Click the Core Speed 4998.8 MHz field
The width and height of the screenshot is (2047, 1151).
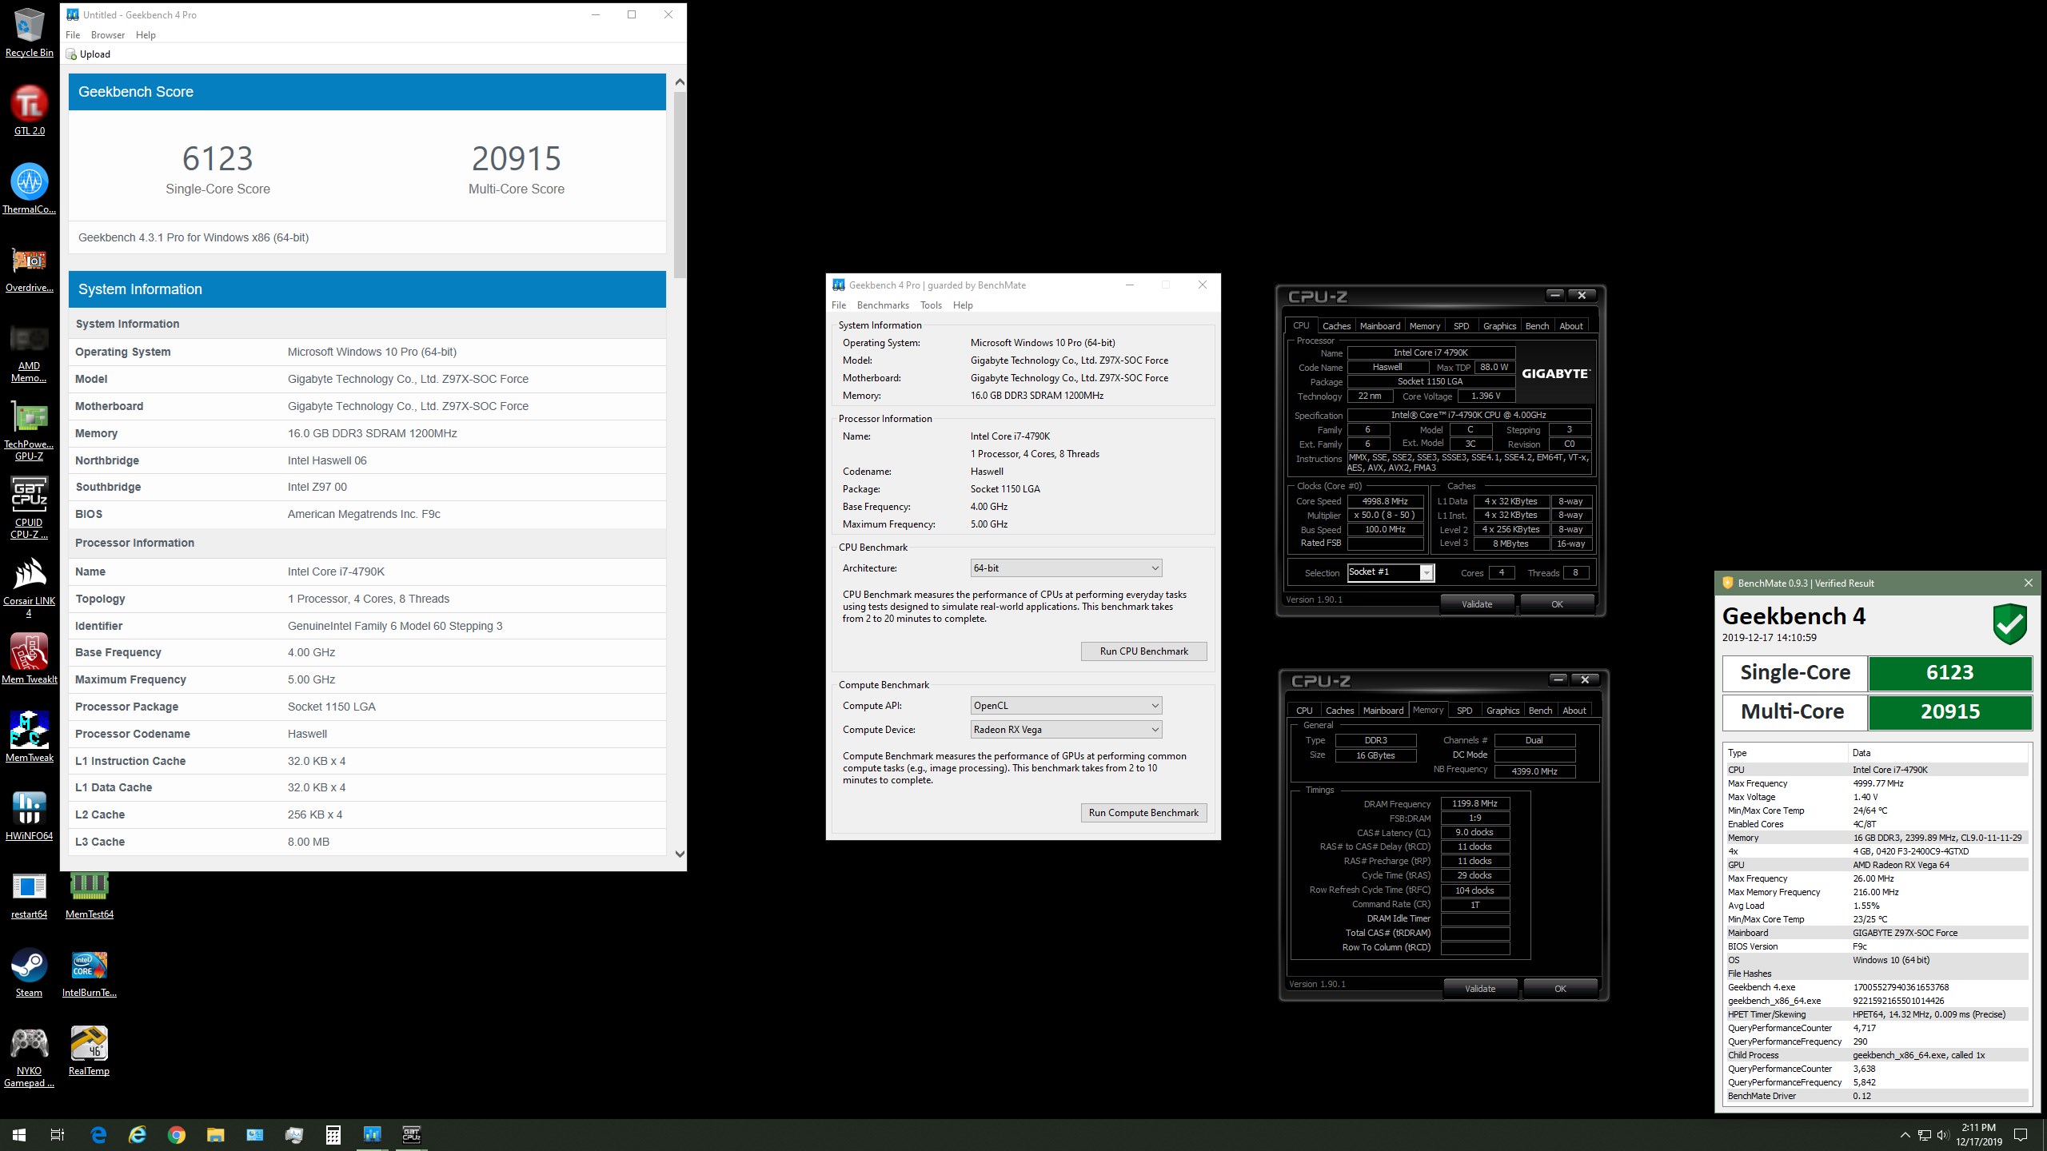pos(1385,501)
